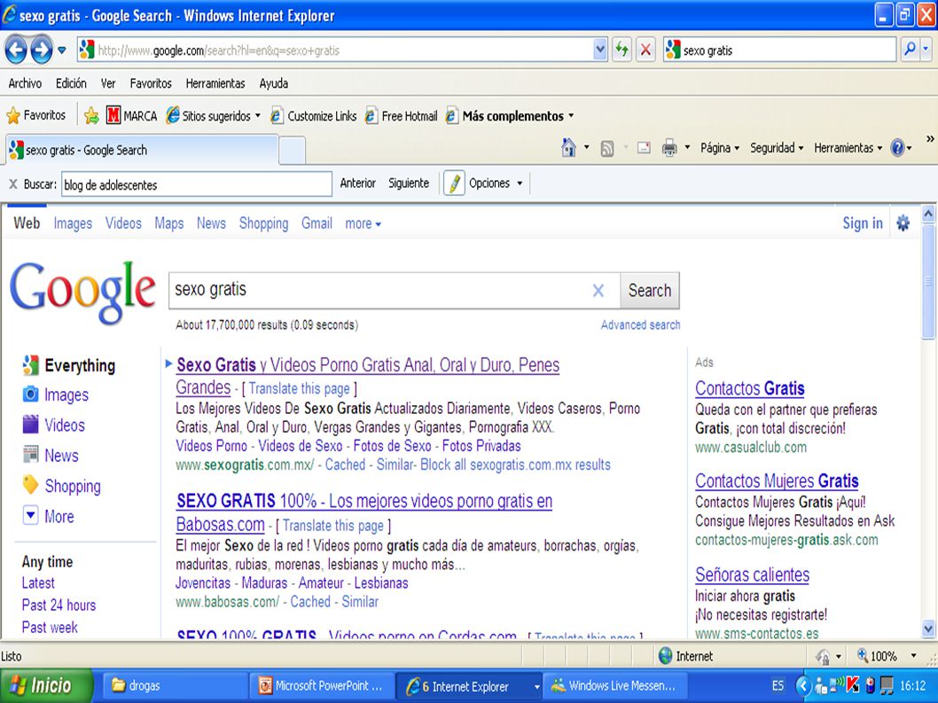Open the Google settings gear icon
This screenshot has width=938, height=703.
coord(903,223)
